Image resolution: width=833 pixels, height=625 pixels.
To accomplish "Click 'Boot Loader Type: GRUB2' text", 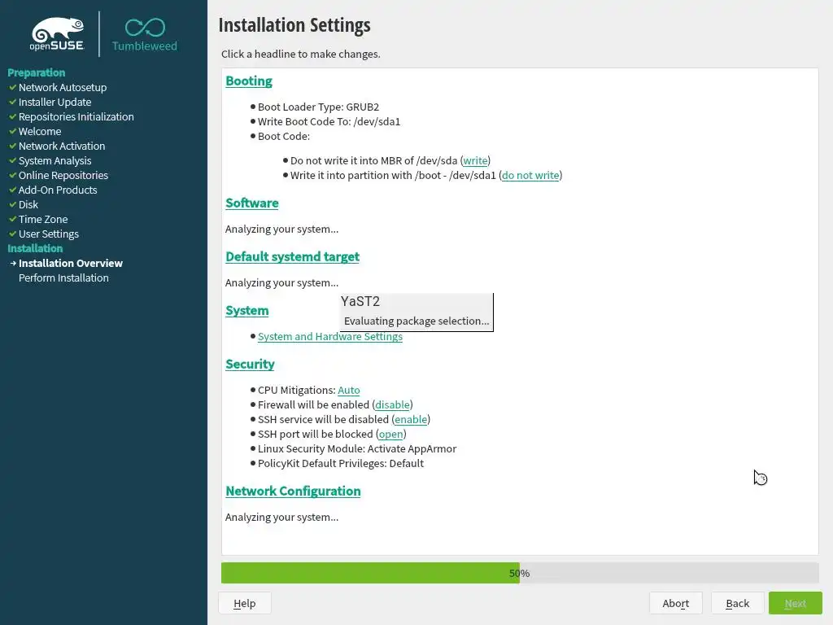I will (318, 107).
